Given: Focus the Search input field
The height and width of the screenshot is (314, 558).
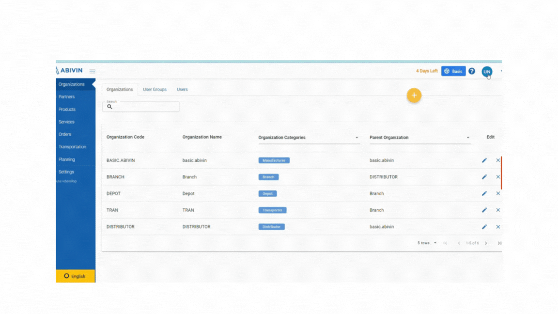Looking at the screenshot, I should click(141, 107).
